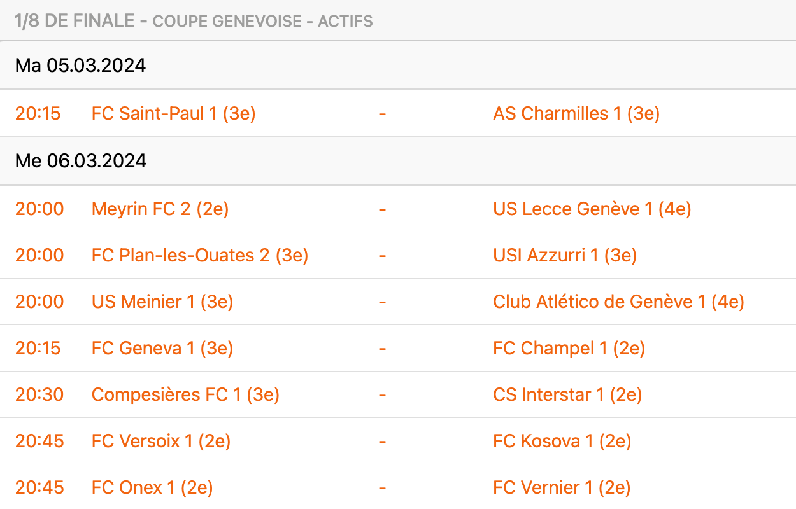Click the Me 06.03.2024 date header
796x509 pixels.
[x=81, y=161]
